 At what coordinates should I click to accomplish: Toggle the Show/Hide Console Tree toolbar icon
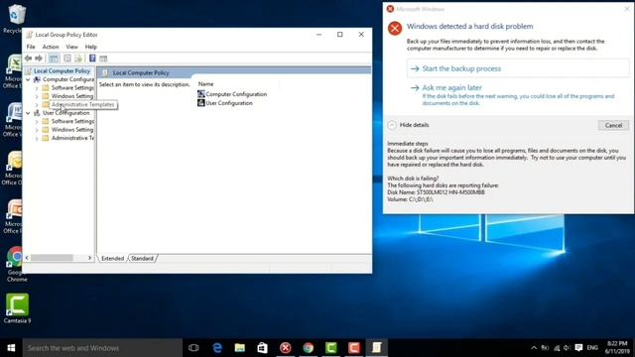[x=54, y=59]
